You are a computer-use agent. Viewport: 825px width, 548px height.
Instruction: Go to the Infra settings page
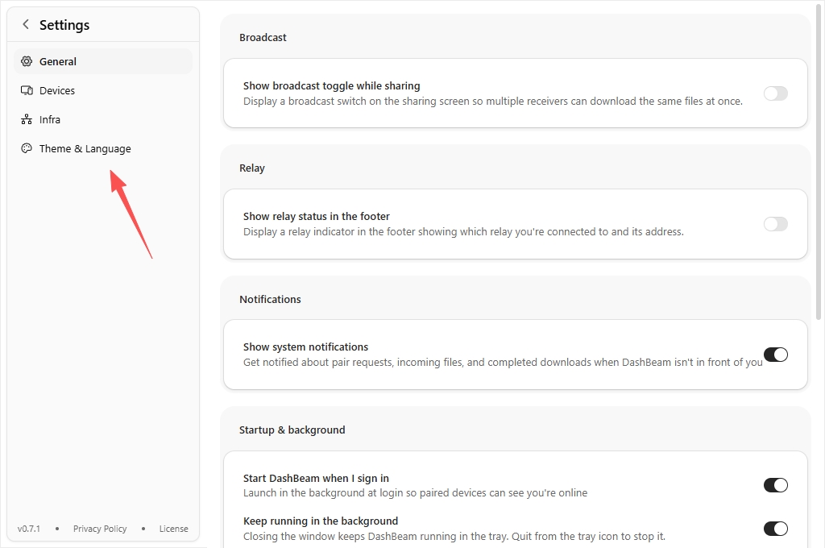103,119
